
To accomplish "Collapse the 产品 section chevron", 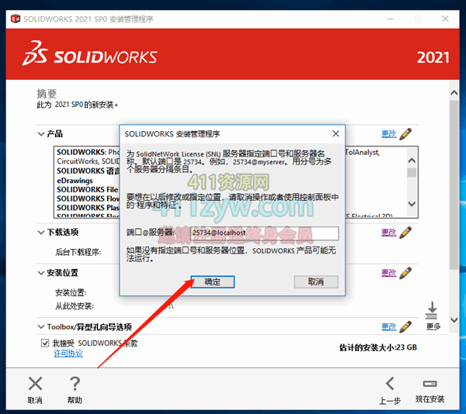I will click(x=40, y=134).
